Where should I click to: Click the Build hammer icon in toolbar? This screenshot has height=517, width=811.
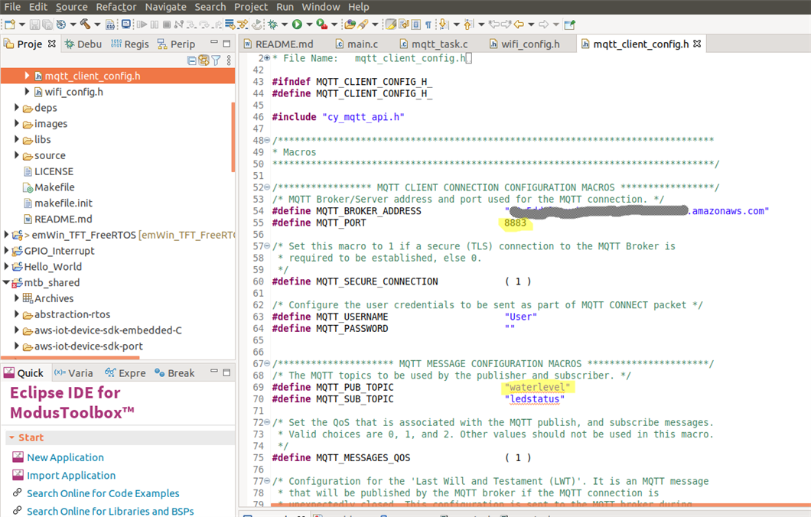(x=85, y=24)
